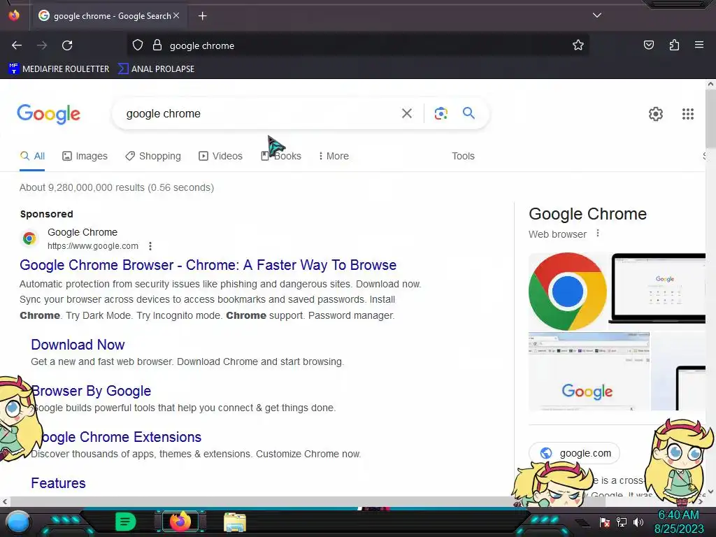This screenshot has height=537, width=716.
Task: Open the tracking protection shield icon
Action: point(138,45)
